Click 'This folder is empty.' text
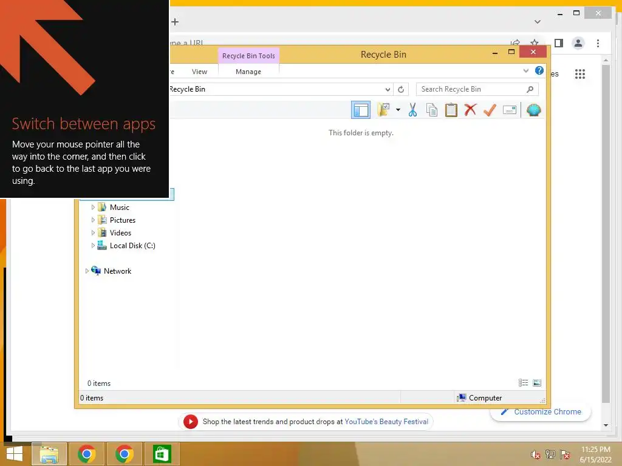This screenshot has height=466, width=622. [x=361, y=133]
